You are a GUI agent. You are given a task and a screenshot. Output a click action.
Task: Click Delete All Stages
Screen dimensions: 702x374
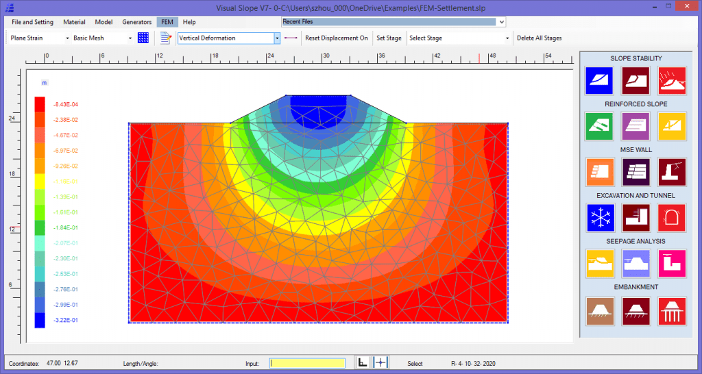[x=539, y=38]
